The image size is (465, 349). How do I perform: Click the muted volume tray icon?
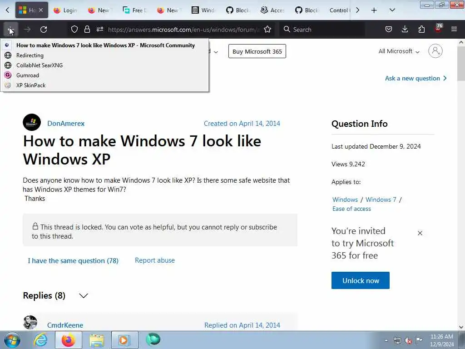(x=408, y=340)
